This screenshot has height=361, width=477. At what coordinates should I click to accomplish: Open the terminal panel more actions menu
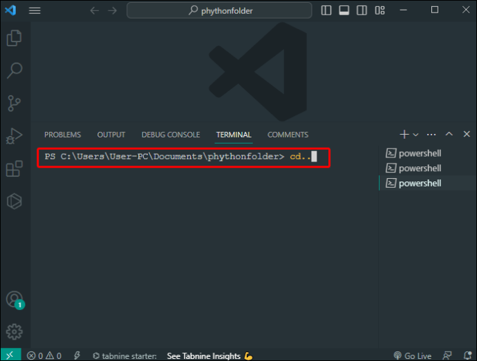click(431, 135)
